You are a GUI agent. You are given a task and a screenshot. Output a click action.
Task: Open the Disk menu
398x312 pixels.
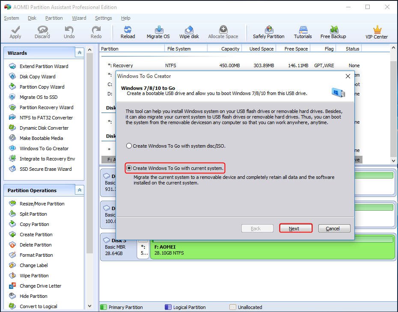[32, 18]
